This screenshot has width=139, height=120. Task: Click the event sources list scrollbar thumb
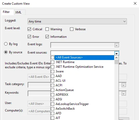[x=117, y=62]
